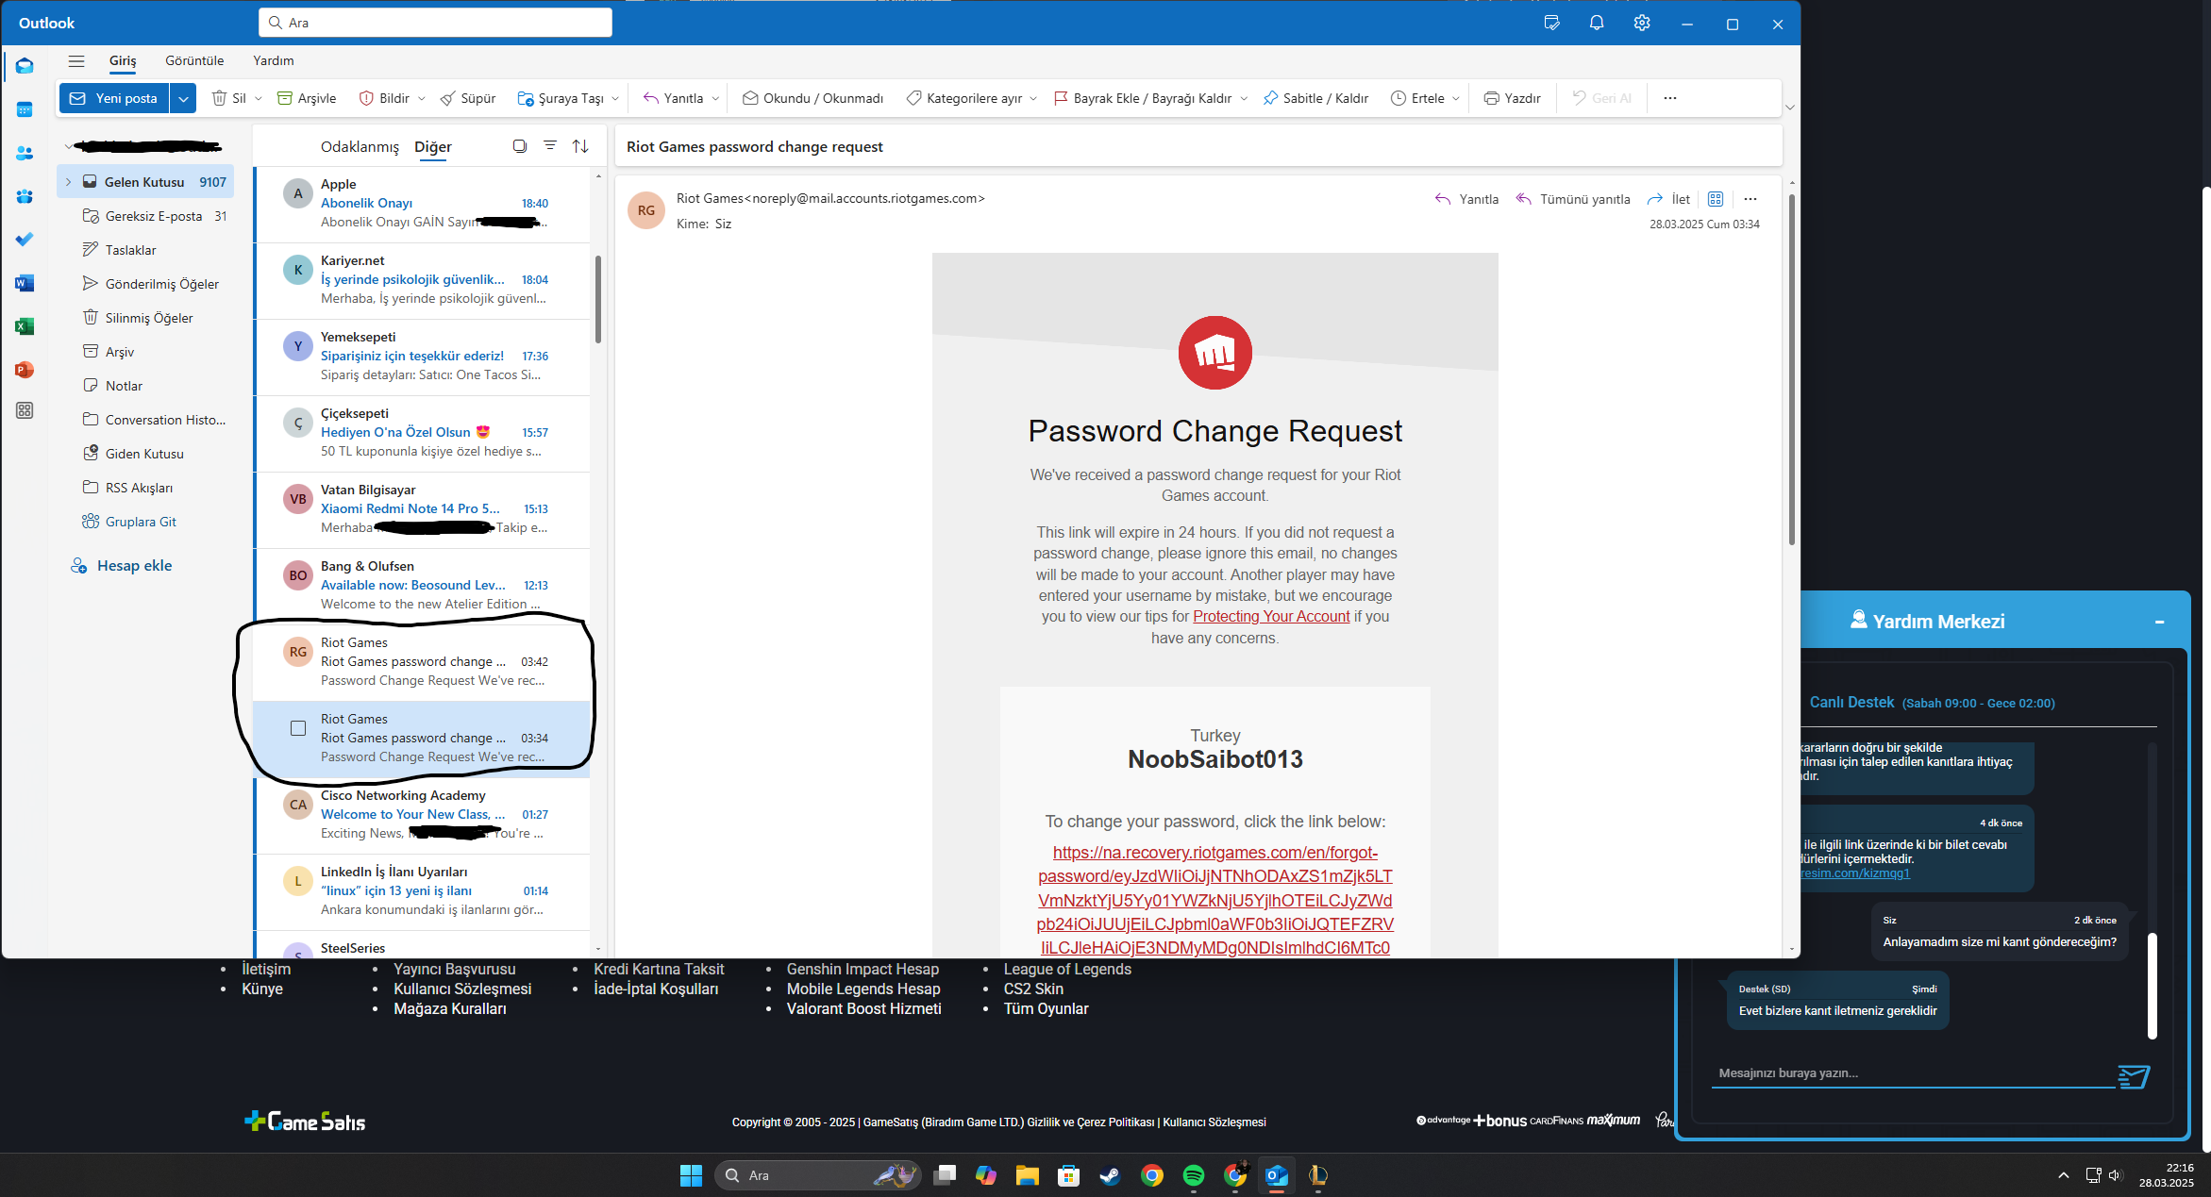
Task: Open the Calendar icon in left rail
Action: click(x=25, y=109)
